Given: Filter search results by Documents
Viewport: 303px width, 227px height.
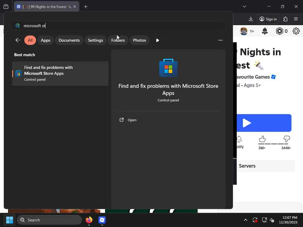Looking at the screenshot, I should (x=69, y=40).
